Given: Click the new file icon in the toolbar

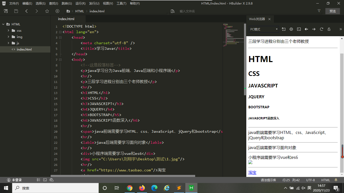Looking at the screenshot, I should pos(6,11).
